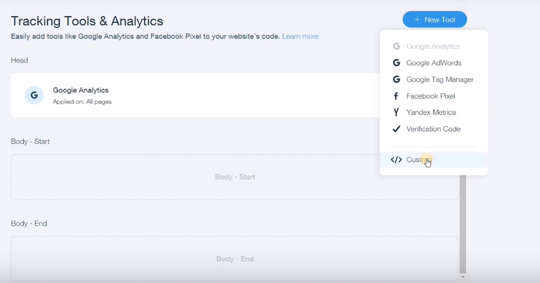This screenshot has height=283, width=540.
Task: Click the Custom code brackets icon
Action: pyautogui.click(x=396, y=160)
